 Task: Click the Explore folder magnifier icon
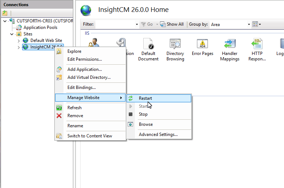(x=59, y=51)
